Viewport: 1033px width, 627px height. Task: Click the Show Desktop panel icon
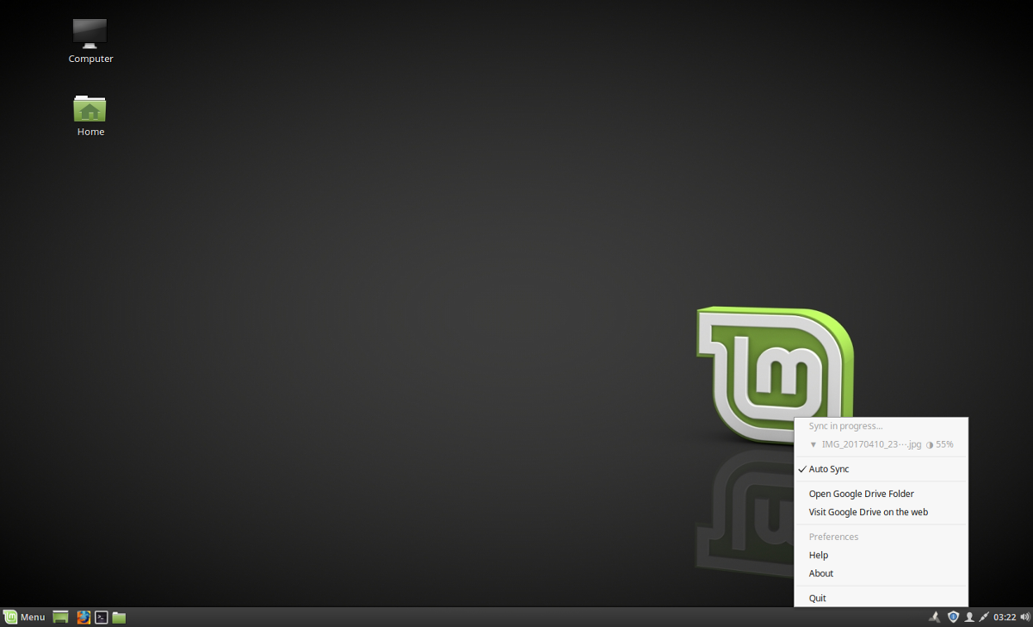60,617
